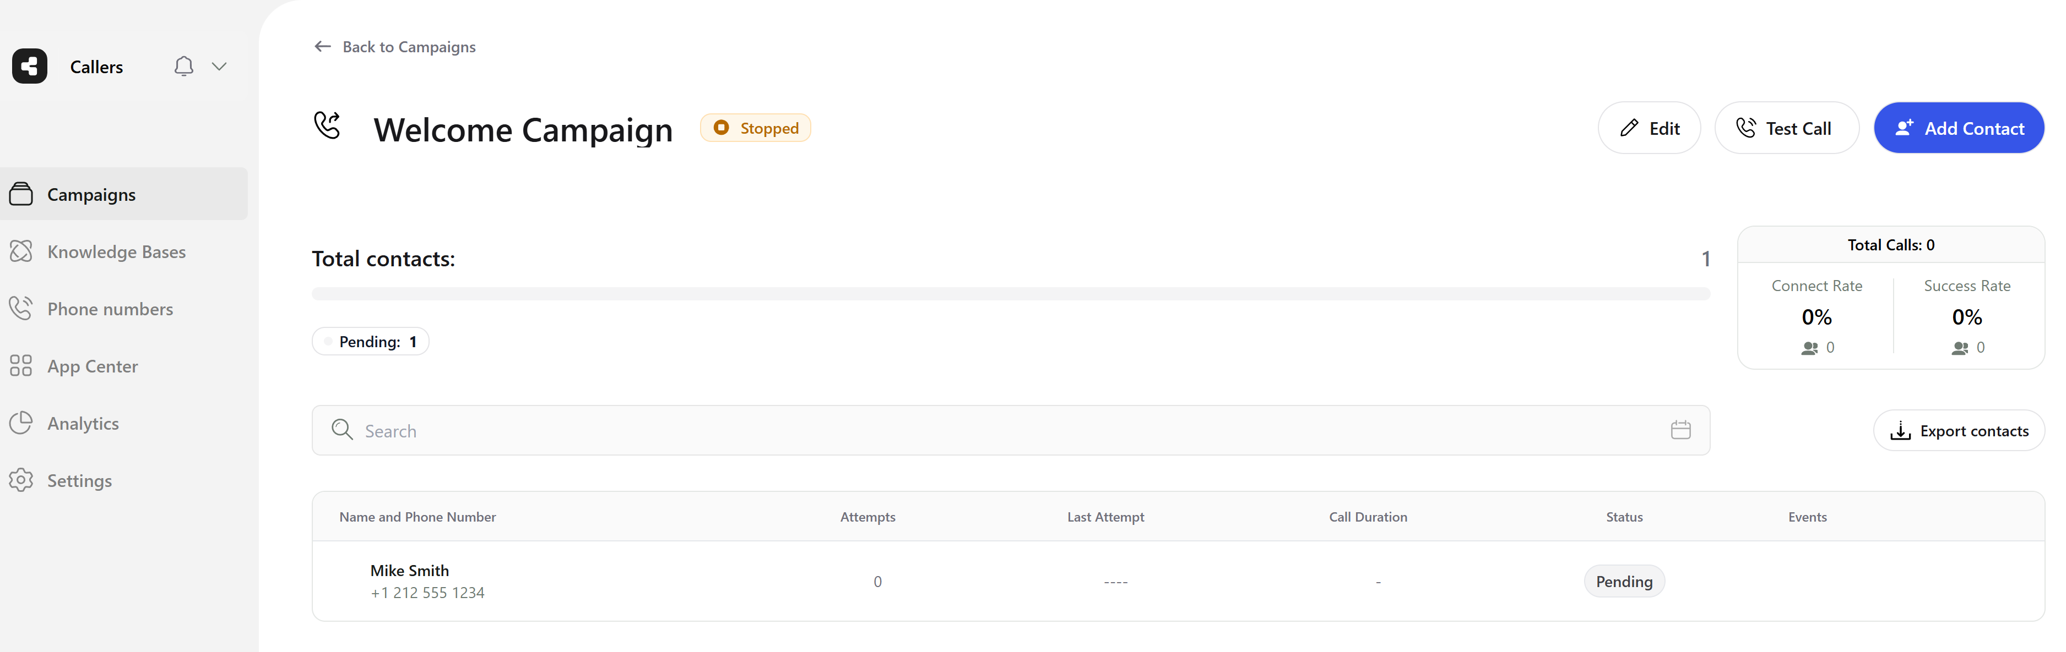Image resolution: width=2066 pixels, height=652 pixels.
Task: View Analytics page
Action: (83, 424)
